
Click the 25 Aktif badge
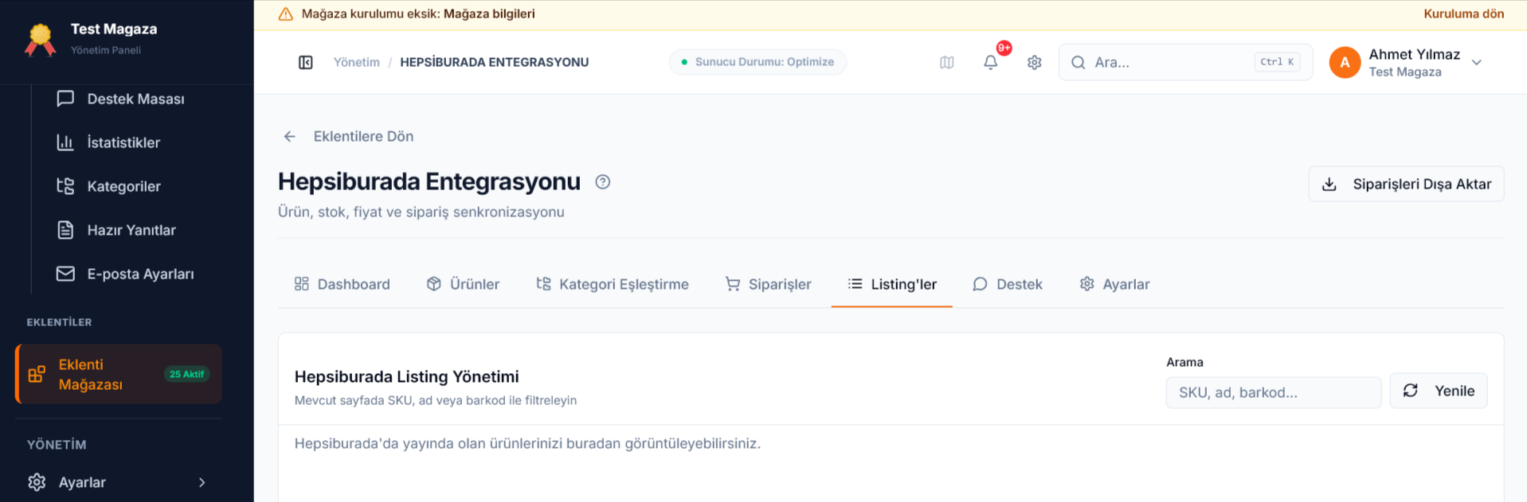186,374
